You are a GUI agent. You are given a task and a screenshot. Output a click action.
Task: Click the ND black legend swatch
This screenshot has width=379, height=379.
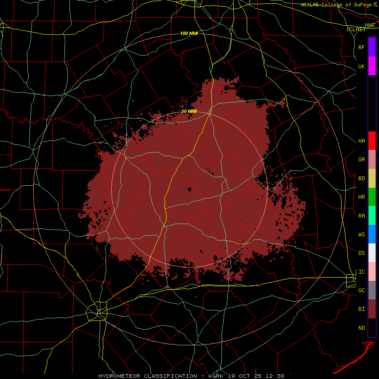(372, 328)
